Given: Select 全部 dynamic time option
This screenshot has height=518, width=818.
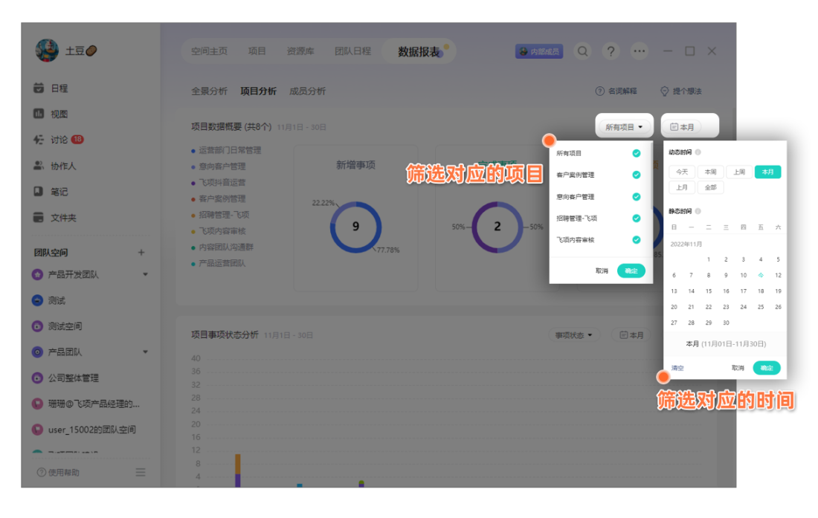Looking at the screenshot, I should 710,187.
